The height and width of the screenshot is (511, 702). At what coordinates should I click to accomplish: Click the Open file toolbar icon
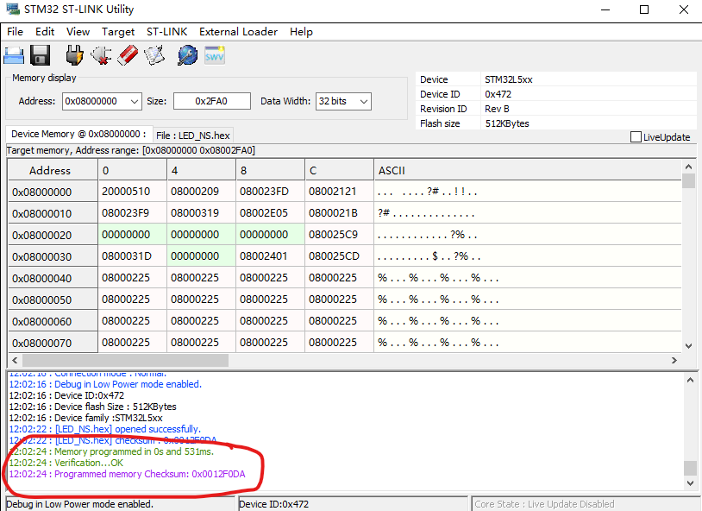[x=14, y=56]
